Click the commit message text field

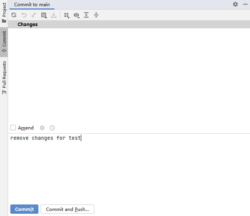[129, 167]
